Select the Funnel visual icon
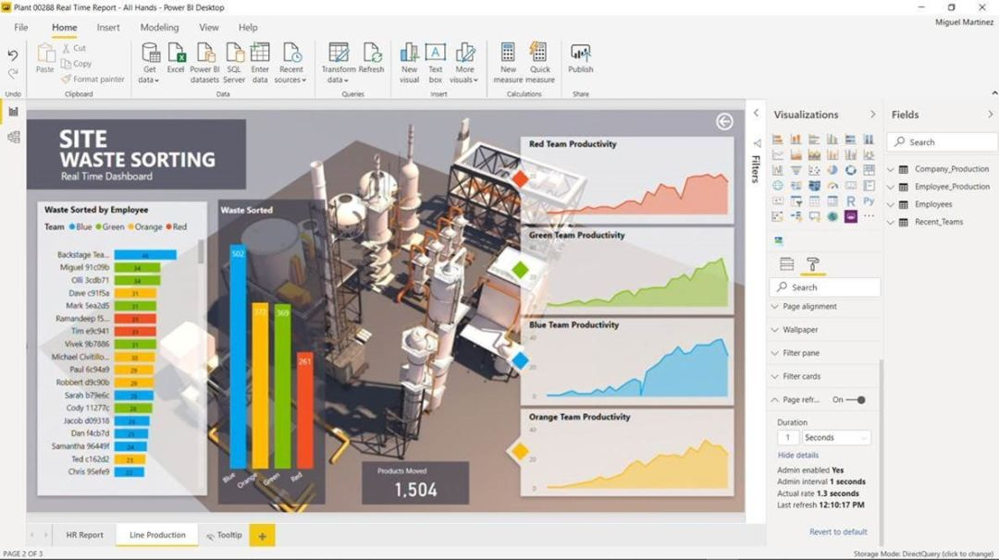Image resolution: width=999 pixels, height=560 pixels. click(795, 170)
